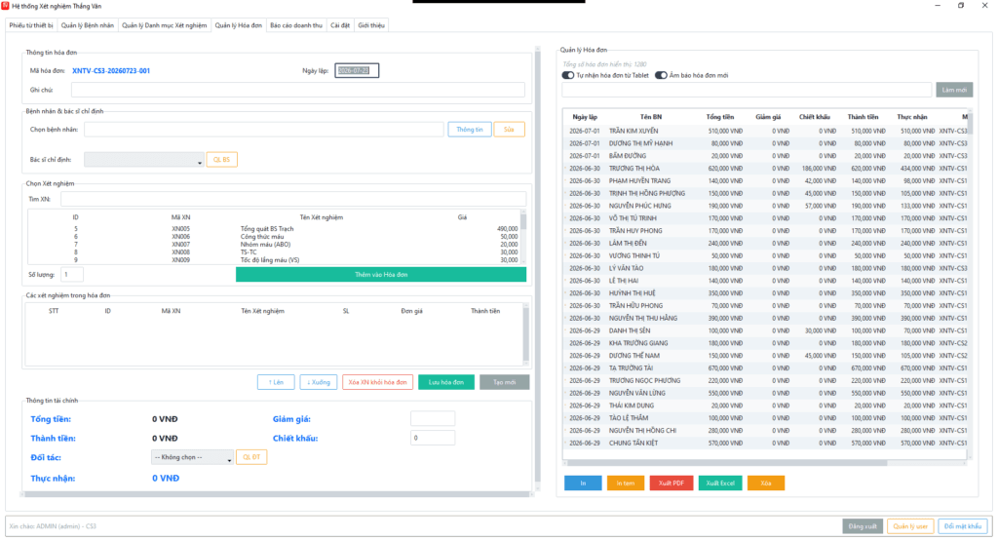This screenshot has width=998, height=541.
Task: Click the Chiết khấu input field
Action: click(433, 438)
